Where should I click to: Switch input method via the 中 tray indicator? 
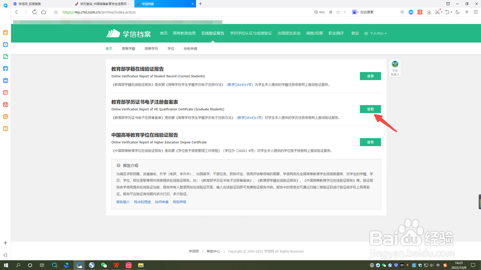[x=438, y=265]
